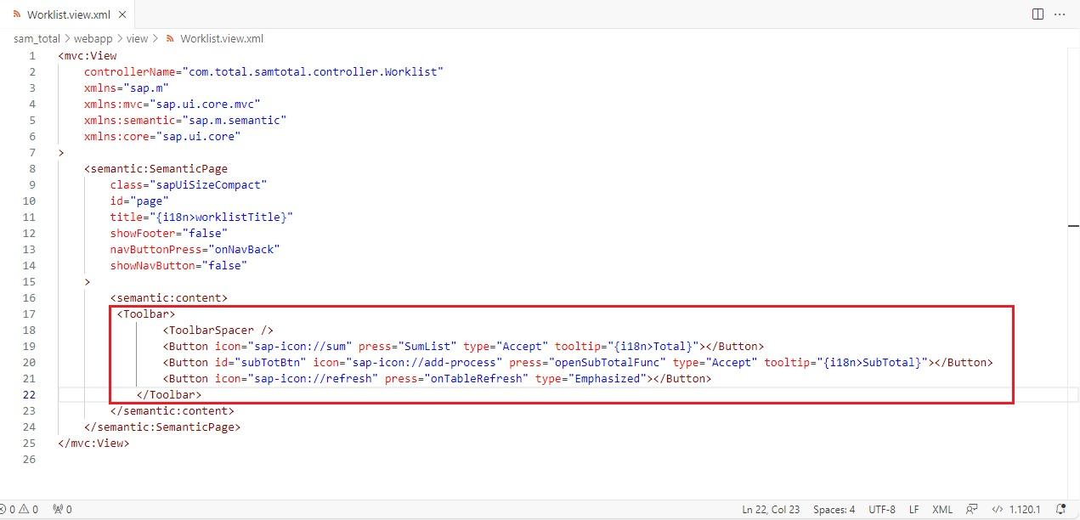
Task: Close the Worklist.view.xml tab
Action: coord(122,14)
